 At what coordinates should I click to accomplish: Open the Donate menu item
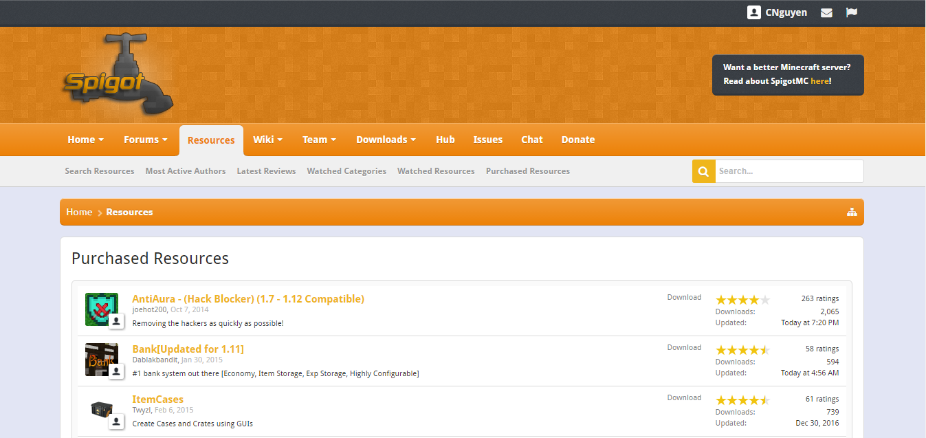pos(578,140)
